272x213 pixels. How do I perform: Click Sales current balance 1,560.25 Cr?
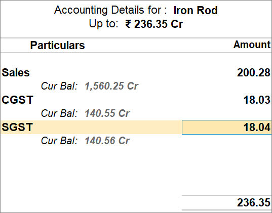pos(111,86)
